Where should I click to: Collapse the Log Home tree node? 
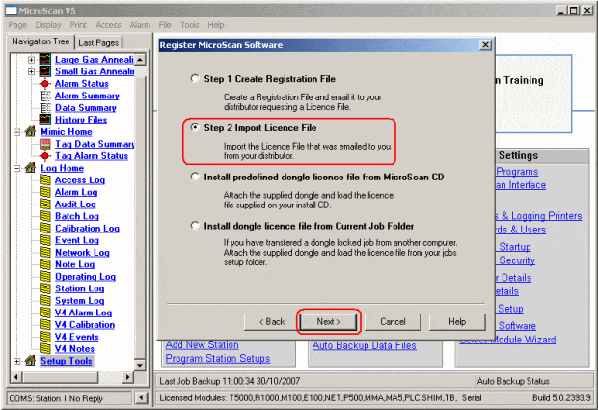(x=16, y=168)
